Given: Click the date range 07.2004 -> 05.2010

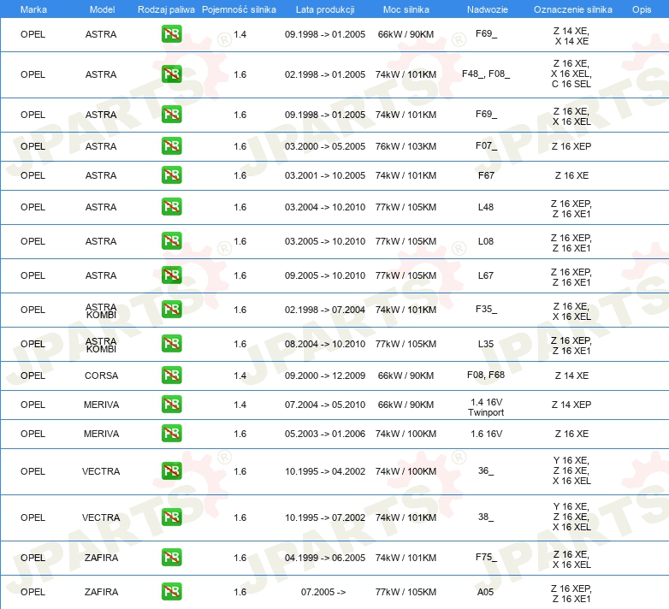Looking at the screenshot, I should (325, 405).
